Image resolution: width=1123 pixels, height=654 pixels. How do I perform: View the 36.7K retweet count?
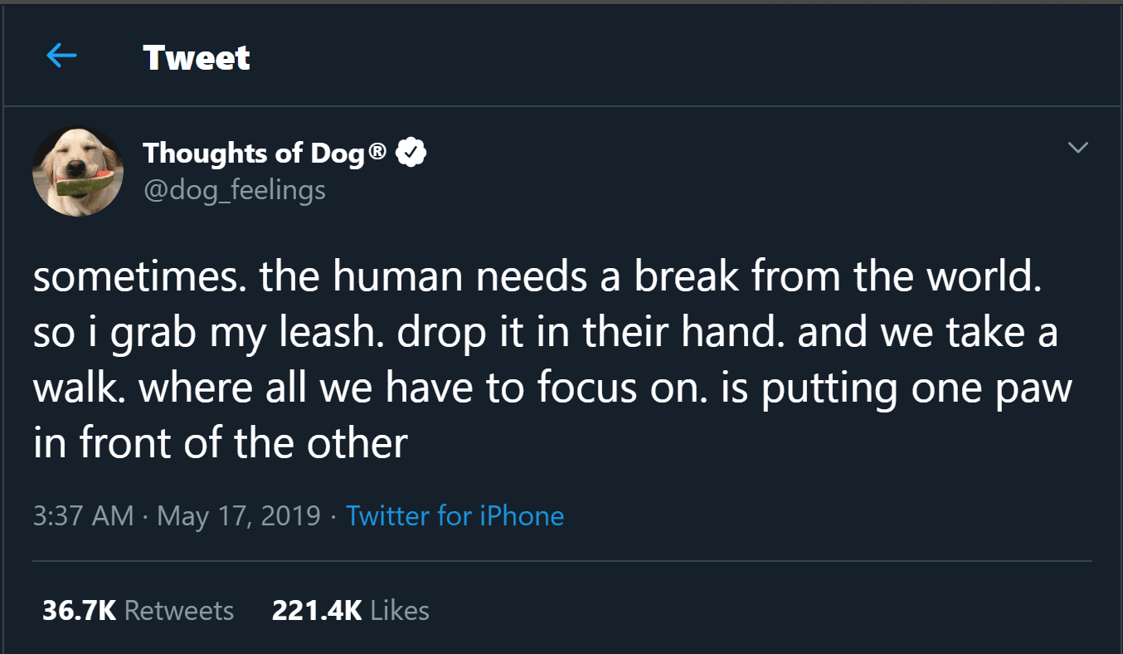[x=80, y=611]
